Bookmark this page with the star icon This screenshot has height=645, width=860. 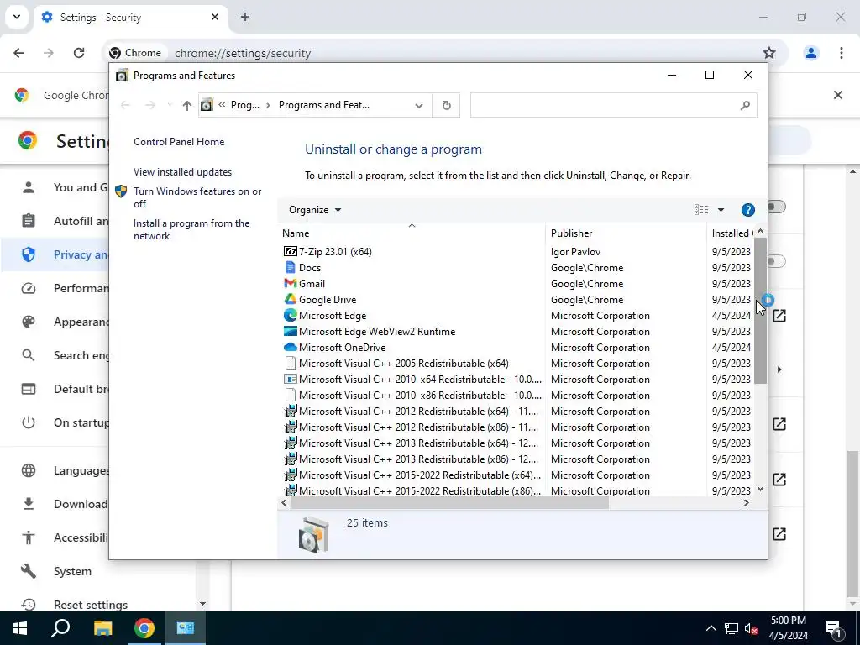769,53
